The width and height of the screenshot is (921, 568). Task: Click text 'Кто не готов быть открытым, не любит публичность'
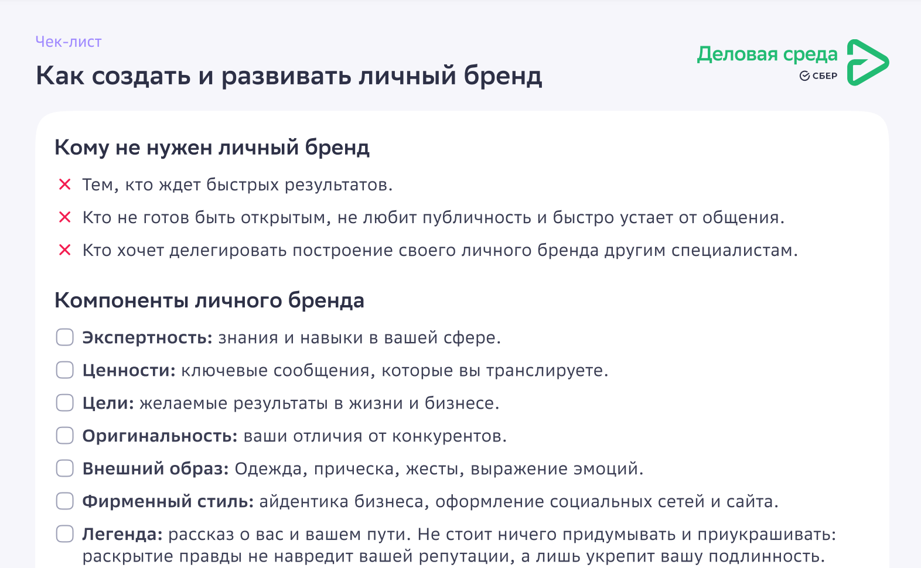coord(306,218)
